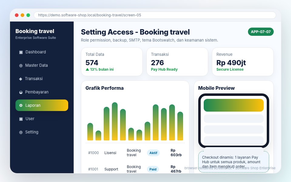This screenshot has height=182, width=291.
Task: Select the #1000 Lisensi table row
Action: click(x=135, y=153)
